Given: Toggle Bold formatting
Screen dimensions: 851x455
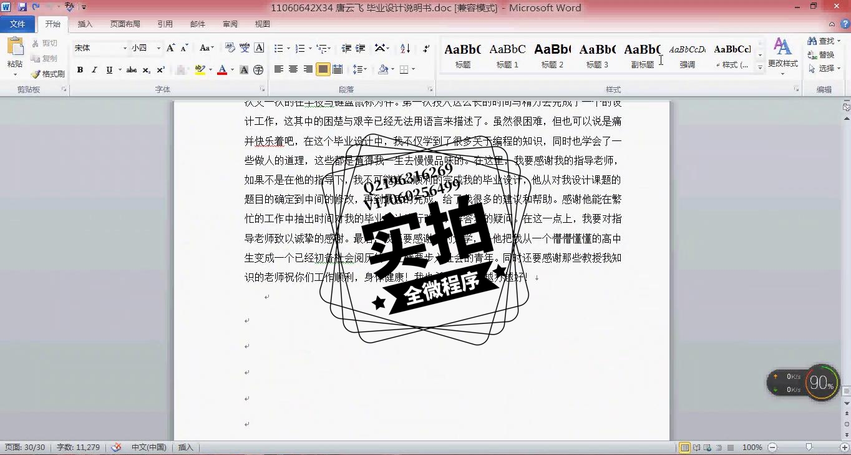Looking at the screenshot, I should pyautogui.click(x=80, y=70).
